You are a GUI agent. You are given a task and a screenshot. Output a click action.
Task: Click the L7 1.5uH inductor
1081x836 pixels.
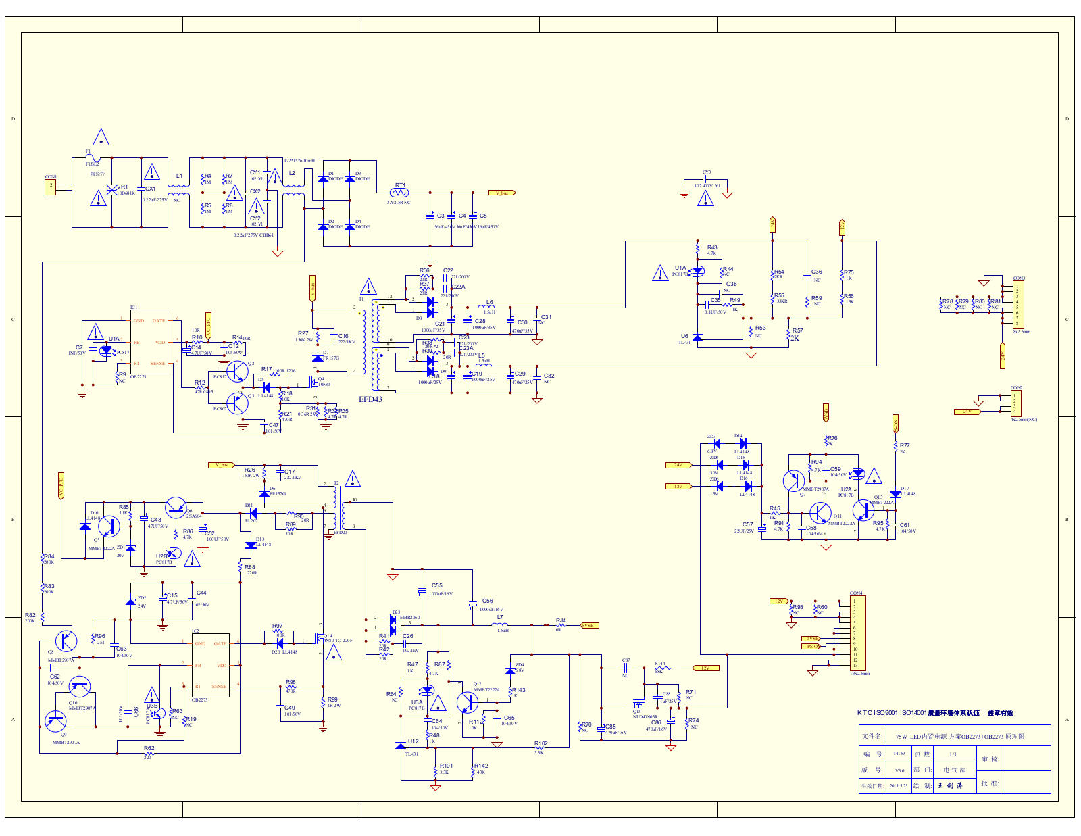click(x=499, y=624)
